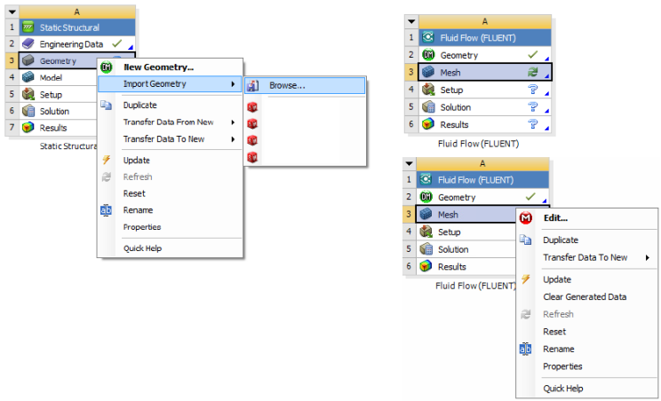Screen dimensions: 661x401
Task: Click the Model cell icon in Static Structural
Action: (x=28, y=77)
